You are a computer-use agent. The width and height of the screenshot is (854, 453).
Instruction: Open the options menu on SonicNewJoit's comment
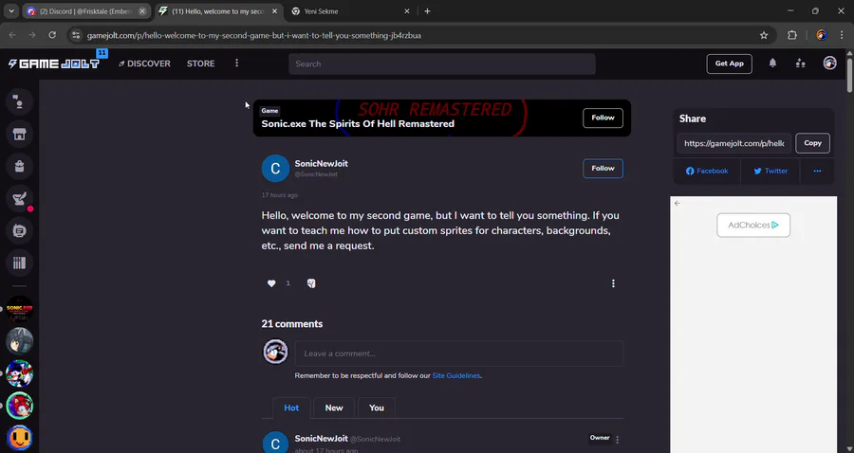[617, 439]
